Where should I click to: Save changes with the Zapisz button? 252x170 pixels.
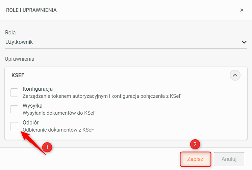click(195, 159)
